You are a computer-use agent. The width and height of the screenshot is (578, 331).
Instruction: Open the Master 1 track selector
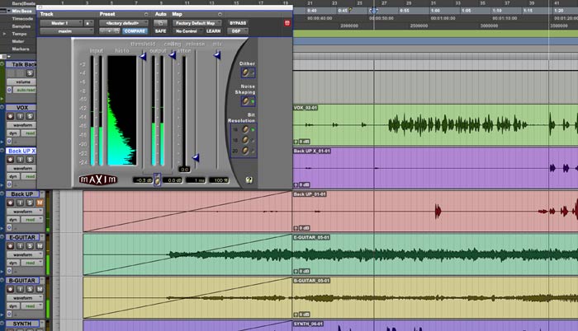[61, 23]
